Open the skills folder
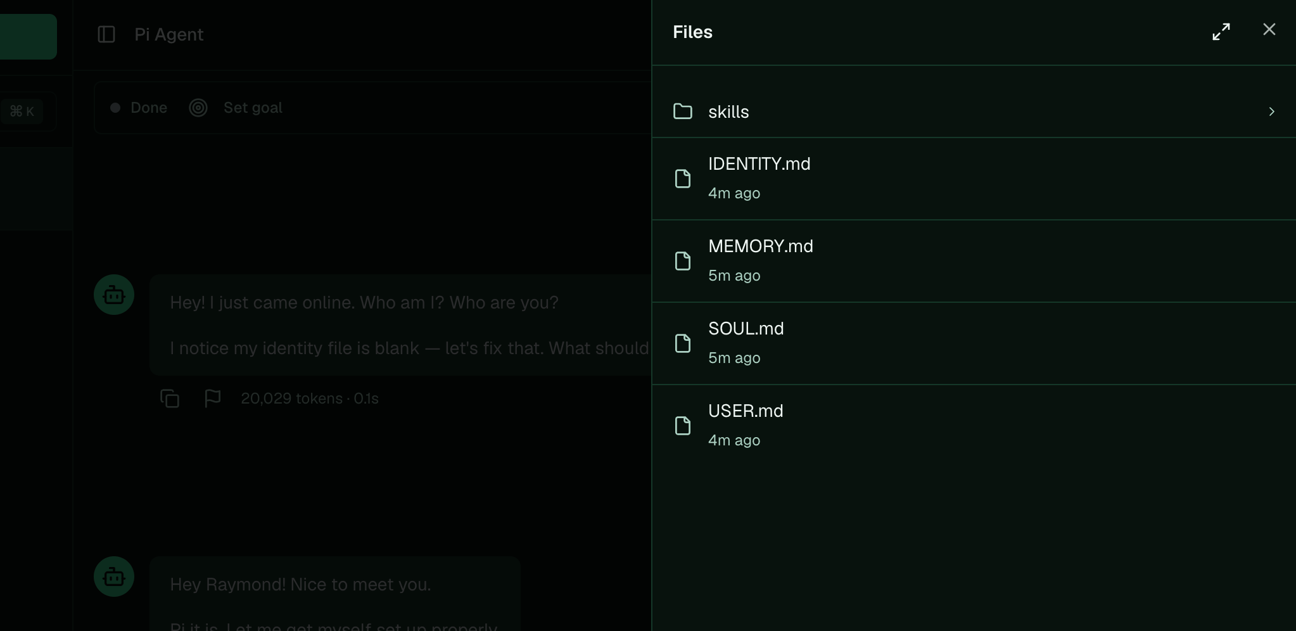Viewport: 1296px width, 631px height. pyautogui.click(x=974, y=112)
